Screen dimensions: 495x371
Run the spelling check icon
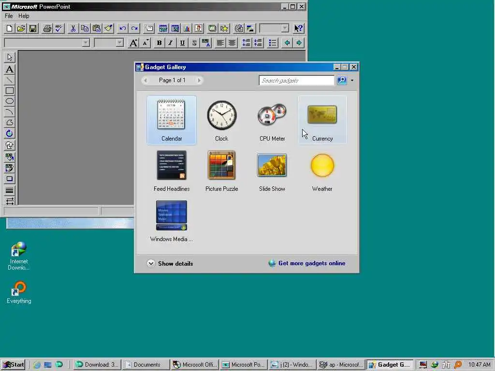(58, 29)
